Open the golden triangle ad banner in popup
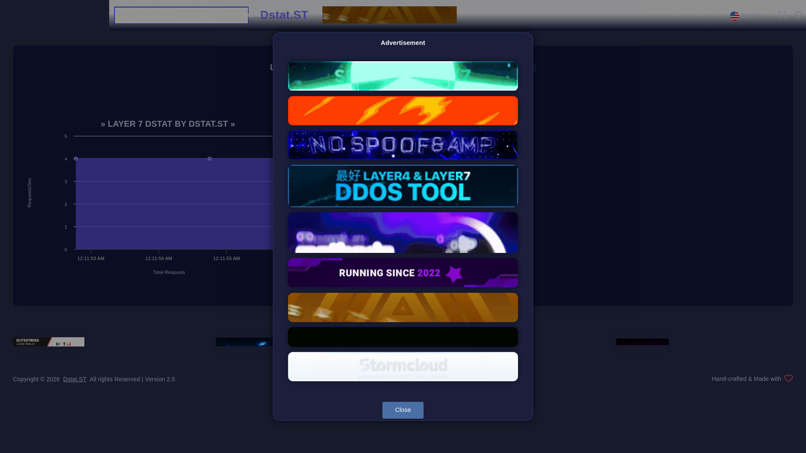Viewport: 806px width, 453px height. (x=403, y=307)
